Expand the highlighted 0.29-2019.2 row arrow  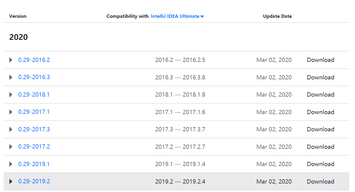point(11,181)
